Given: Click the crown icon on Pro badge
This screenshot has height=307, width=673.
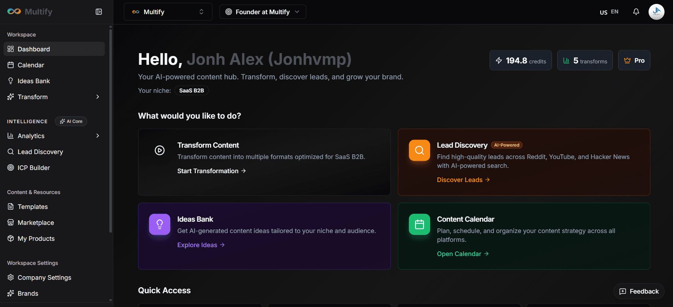Looking at the screenshot, I should point(627,61).
